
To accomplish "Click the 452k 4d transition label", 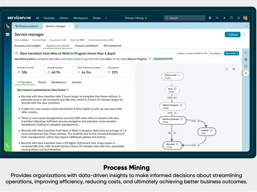I will pos(196,121).
